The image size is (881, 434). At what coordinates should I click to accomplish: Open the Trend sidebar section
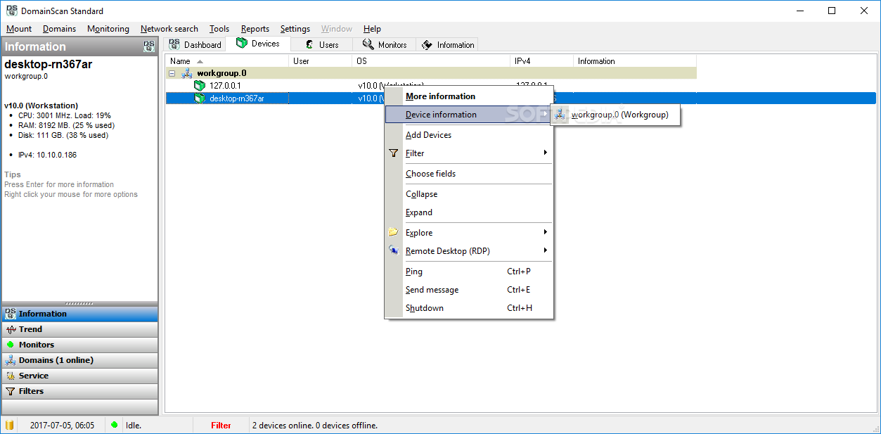[x=80, y=329]
